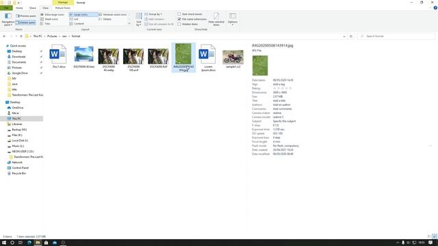Choose List layout
The width and height of the screenshot is (438, 246).
pos(74,19)
